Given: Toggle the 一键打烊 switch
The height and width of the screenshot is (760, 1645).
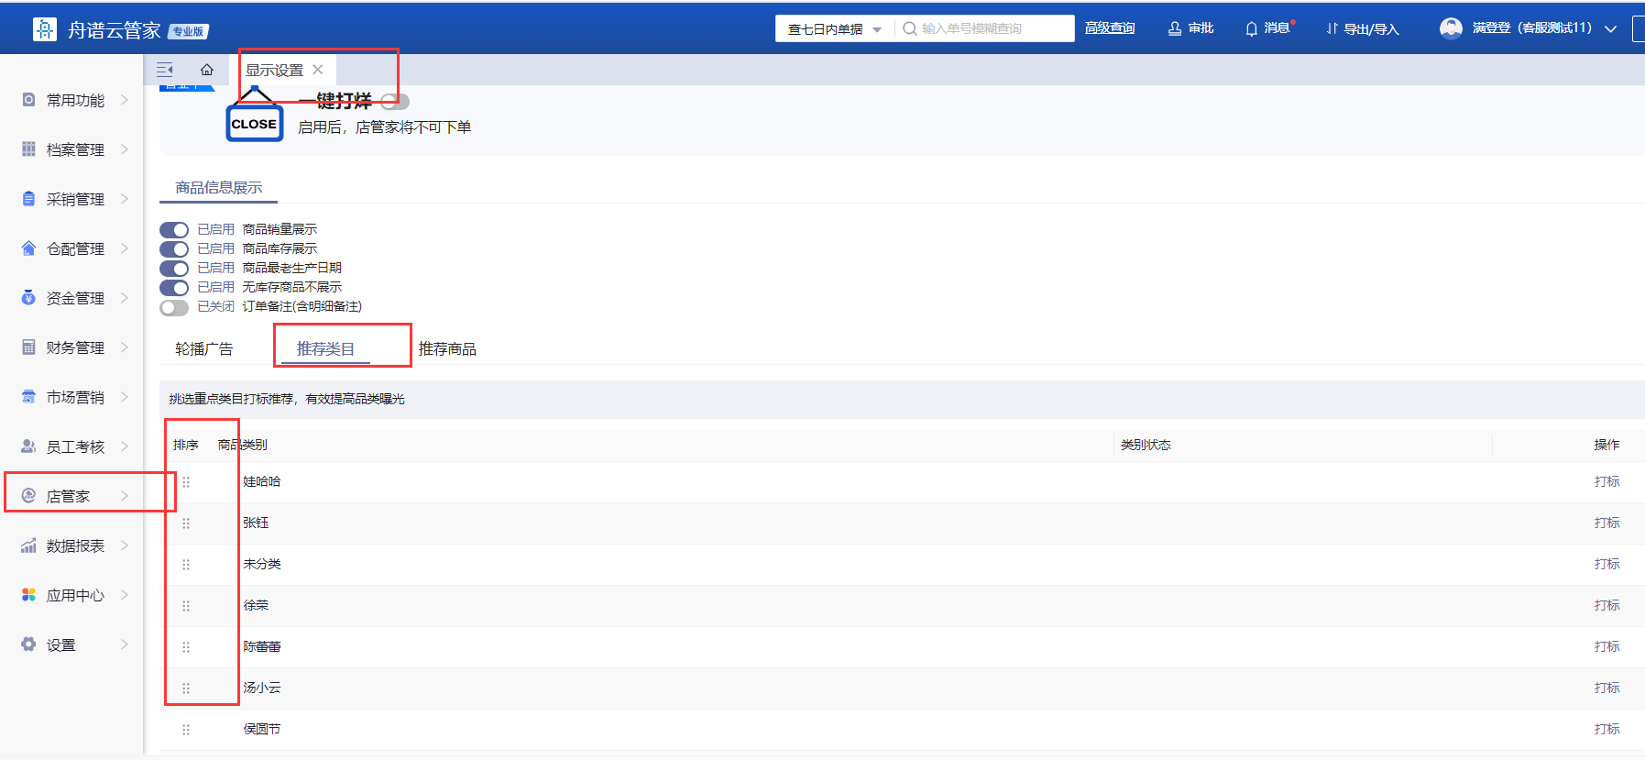Looking at the screenshot, I should pos(395,102).
